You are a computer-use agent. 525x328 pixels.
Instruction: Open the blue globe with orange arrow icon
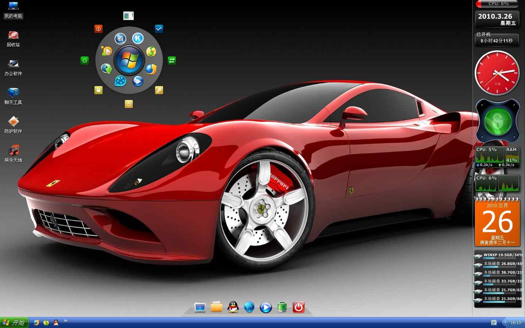pyautogui.click(x=151, y=69)
